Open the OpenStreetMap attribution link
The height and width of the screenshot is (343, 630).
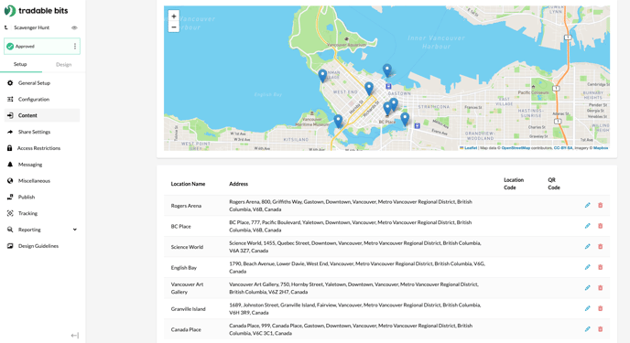click(516, 148)
